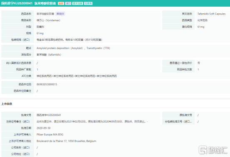Click the Amyloid protein deposition target text
The width and height of the screenshot is (230, 157).
pyautogui.click(x=60, y=48)
